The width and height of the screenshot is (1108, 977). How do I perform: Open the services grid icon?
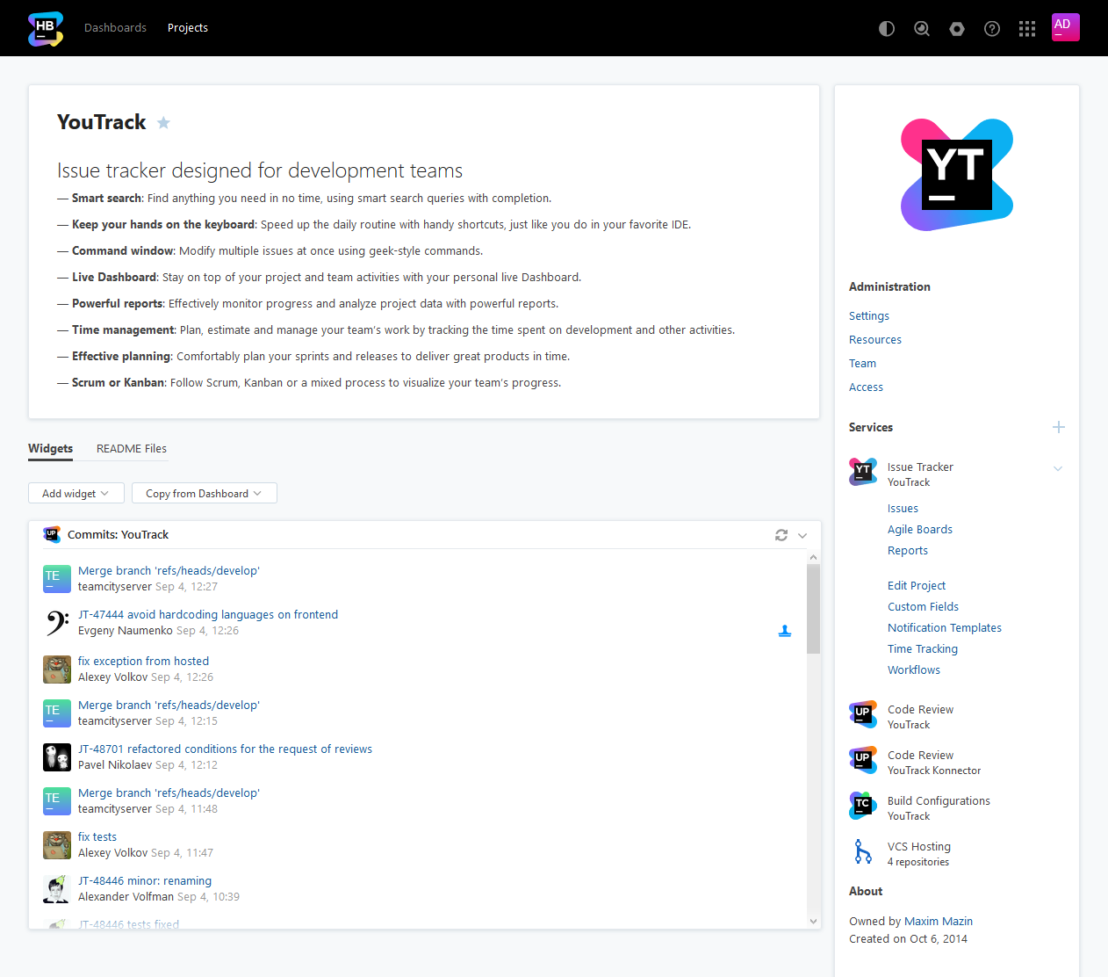click(1027, 28)
